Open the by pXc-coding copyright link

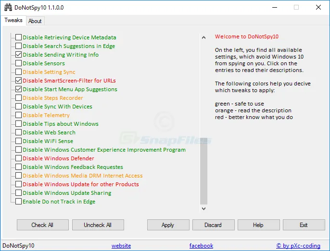[x=298, y=246]
